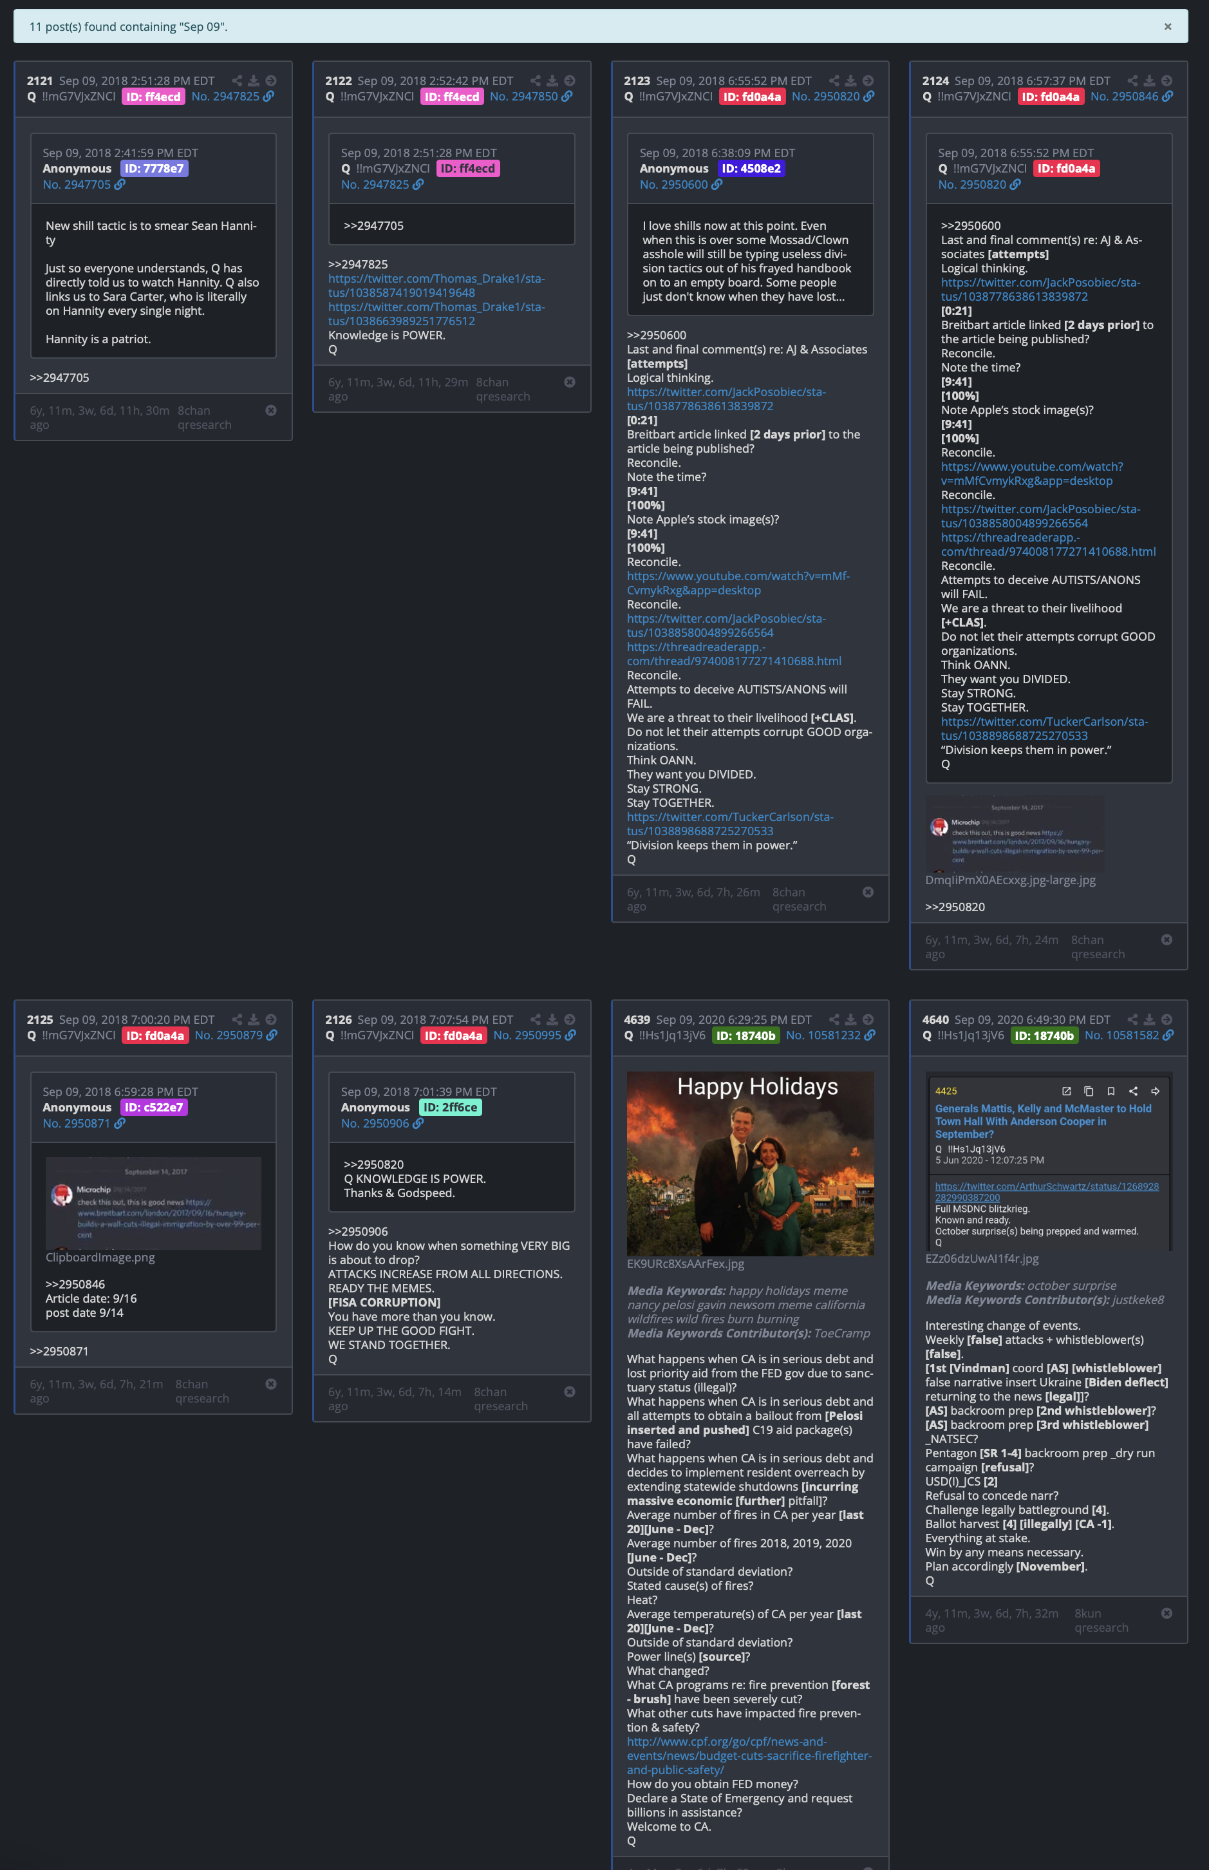Share post 2124 via share icon
This screenshot has width=1209, height=1870.
[1133, 81]
